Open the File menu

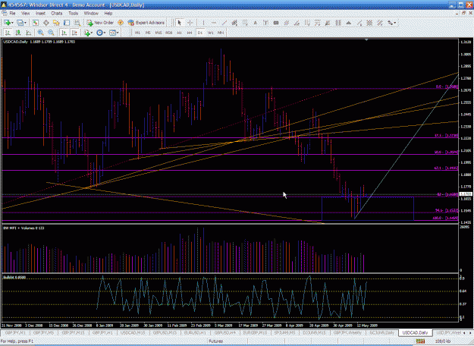coord(12,14)
